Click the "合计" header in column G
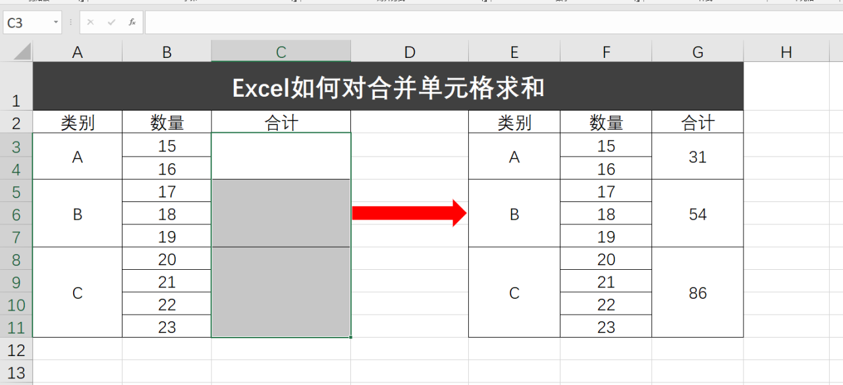 pyautogui.click(x=697, y=122)
